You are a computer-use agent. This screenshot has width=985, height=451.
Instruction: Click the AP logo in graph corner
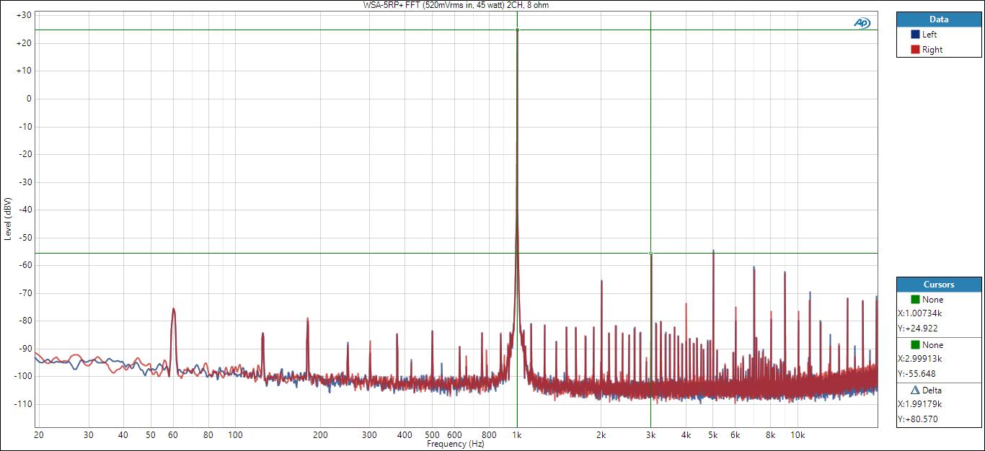coord(862,23)
